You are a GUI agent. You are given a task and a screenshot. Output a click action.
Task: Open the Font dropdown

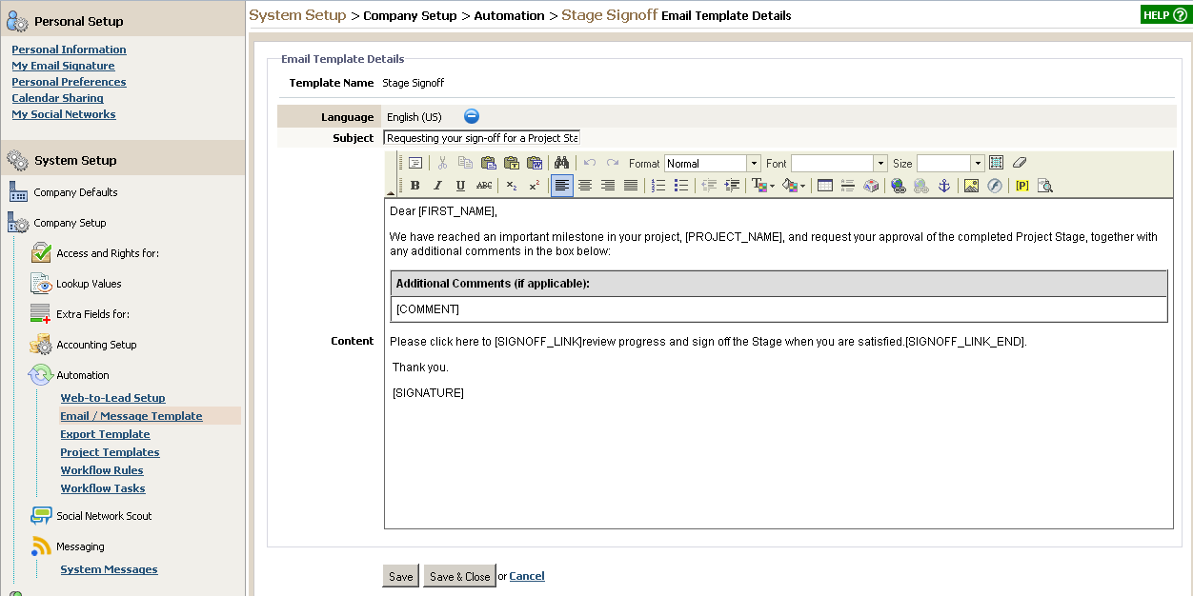[x=839, y=164]
